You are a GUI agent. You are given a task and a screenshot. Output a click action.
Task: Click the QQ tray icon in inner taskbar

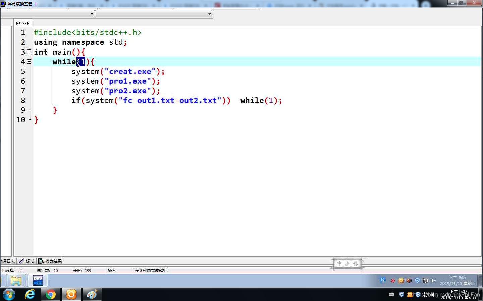point(383,280)
